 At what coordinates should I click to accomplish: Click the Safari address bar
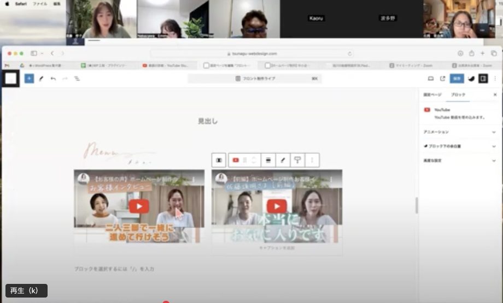click(251, 54)
